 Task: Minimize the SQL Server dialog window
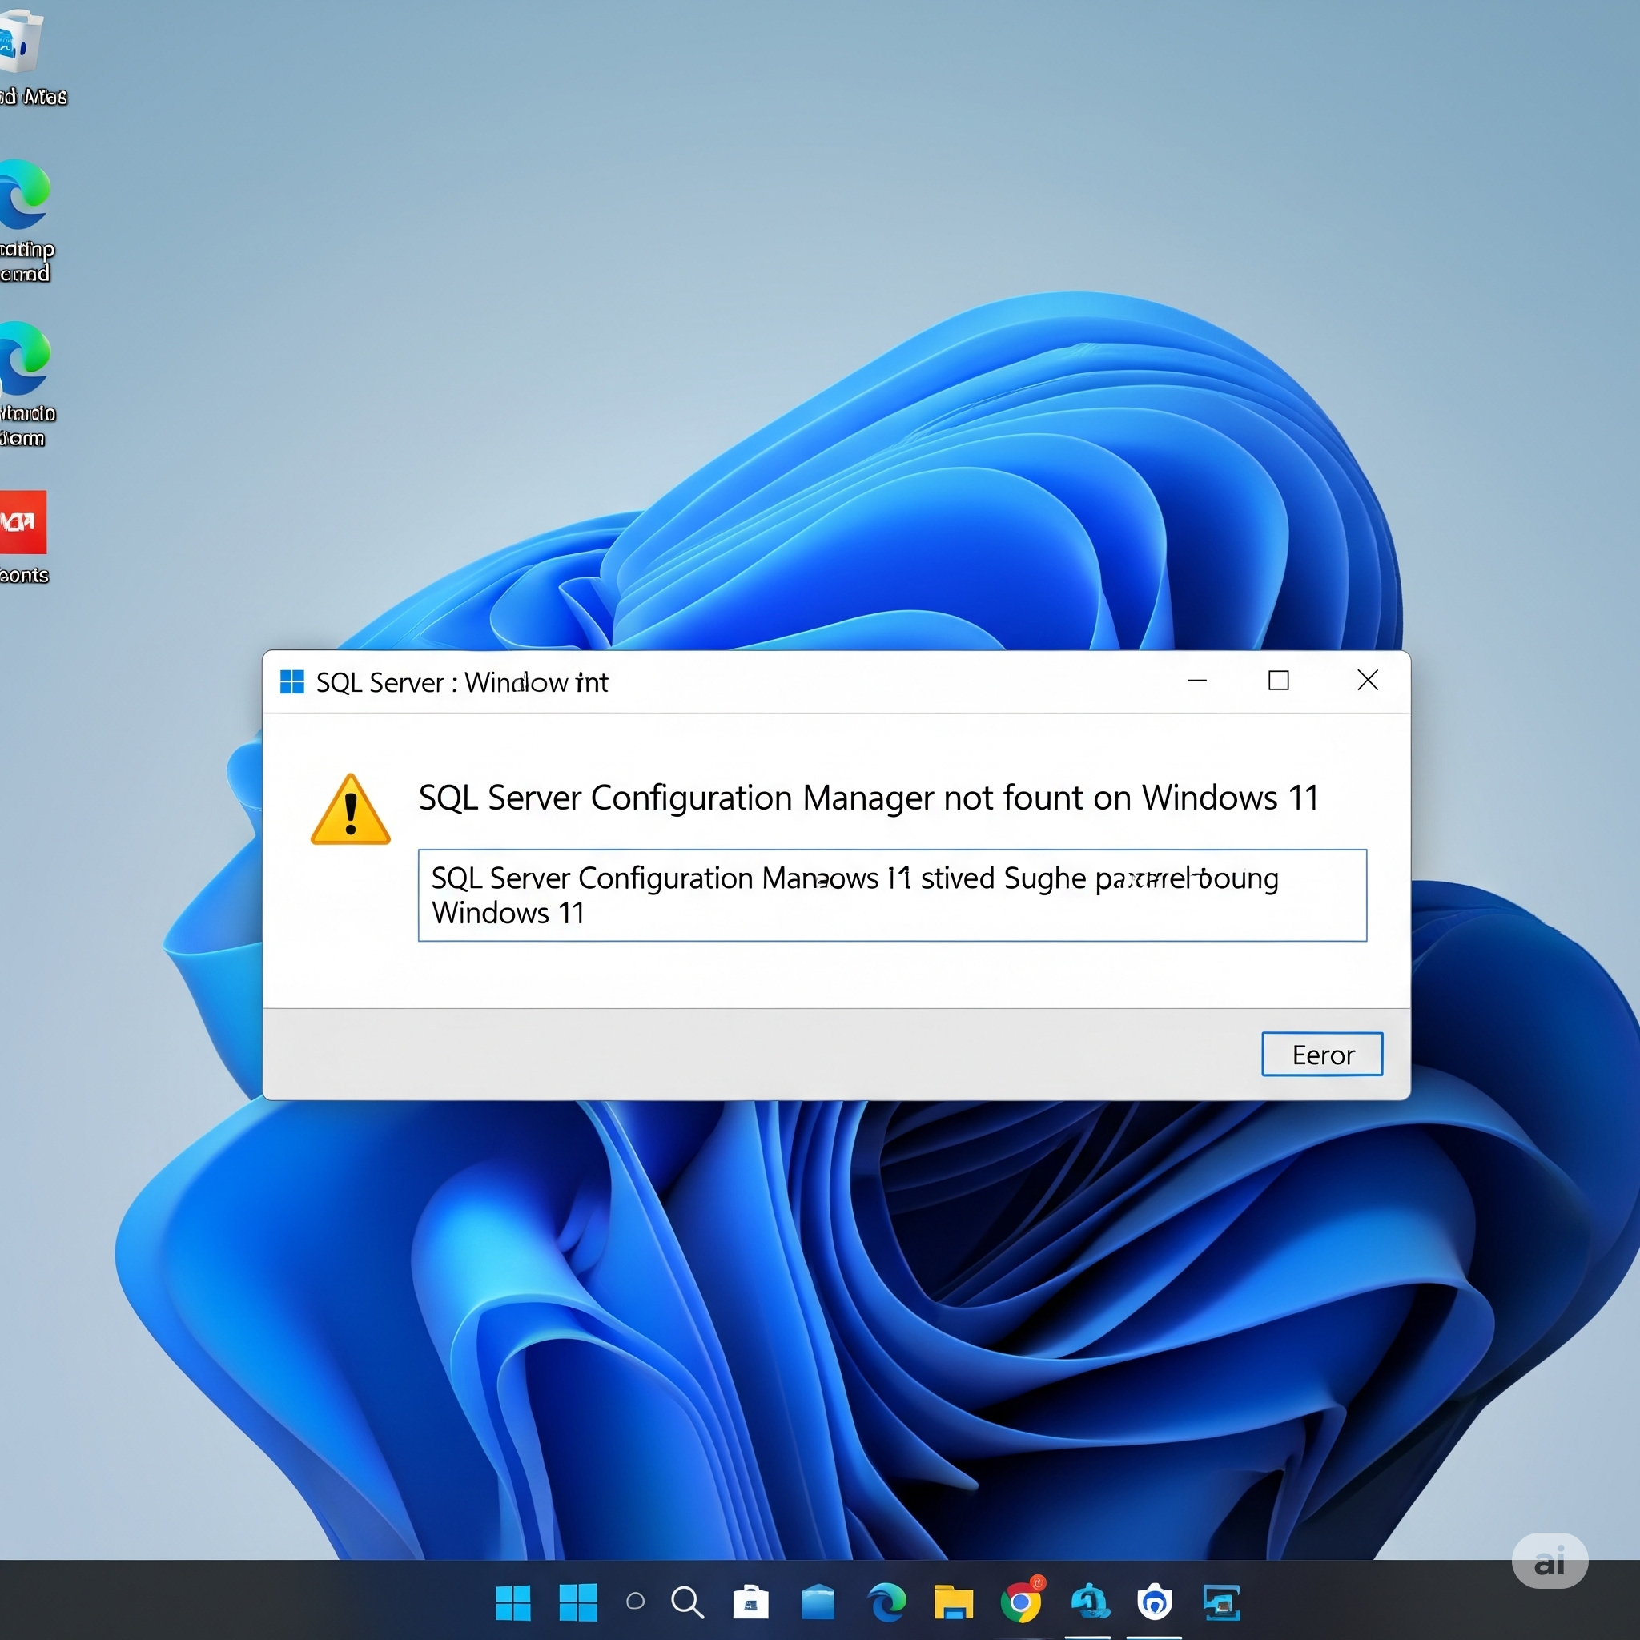(x=1197, y=680)
